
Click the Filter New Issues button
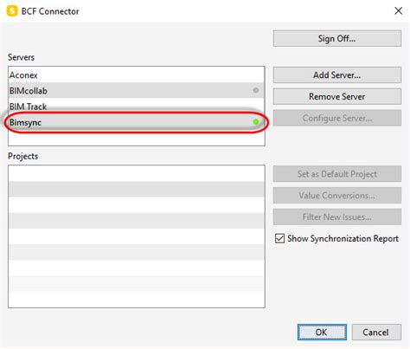[x=337, y=217]
